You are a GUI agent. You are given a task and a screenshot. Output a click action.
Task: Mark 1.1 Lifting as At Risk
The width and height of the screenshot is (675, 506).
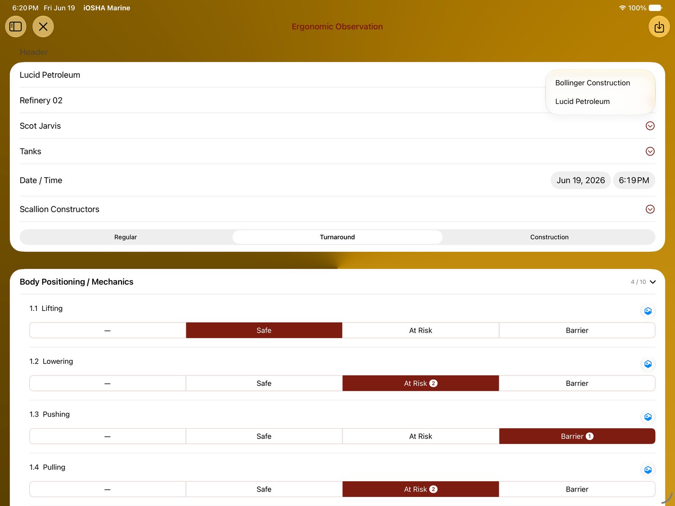(421, 331)
